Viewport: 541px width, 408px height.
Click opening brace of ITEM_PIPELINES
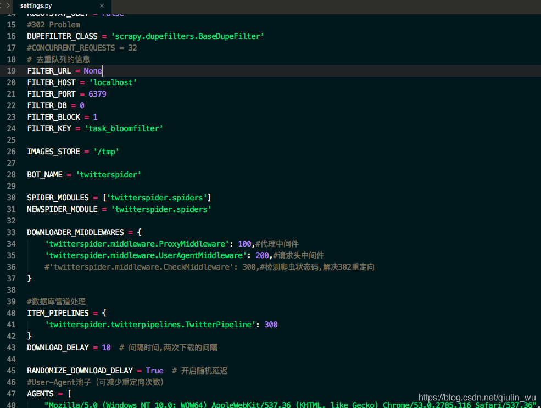(x=104, y=313)
